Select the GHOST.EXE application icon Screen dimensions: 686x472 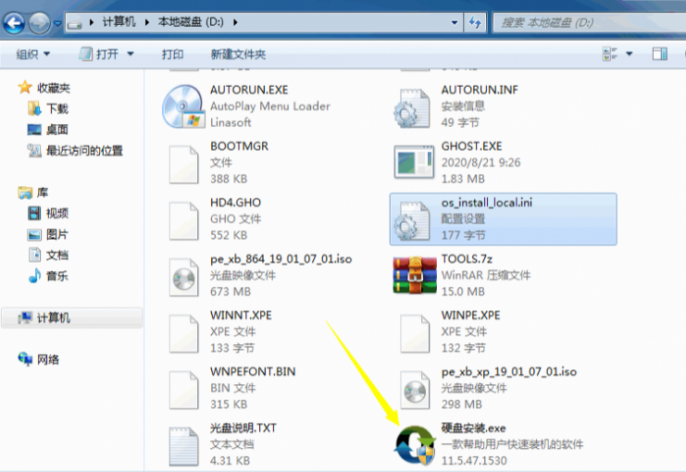tap(414, 162)
